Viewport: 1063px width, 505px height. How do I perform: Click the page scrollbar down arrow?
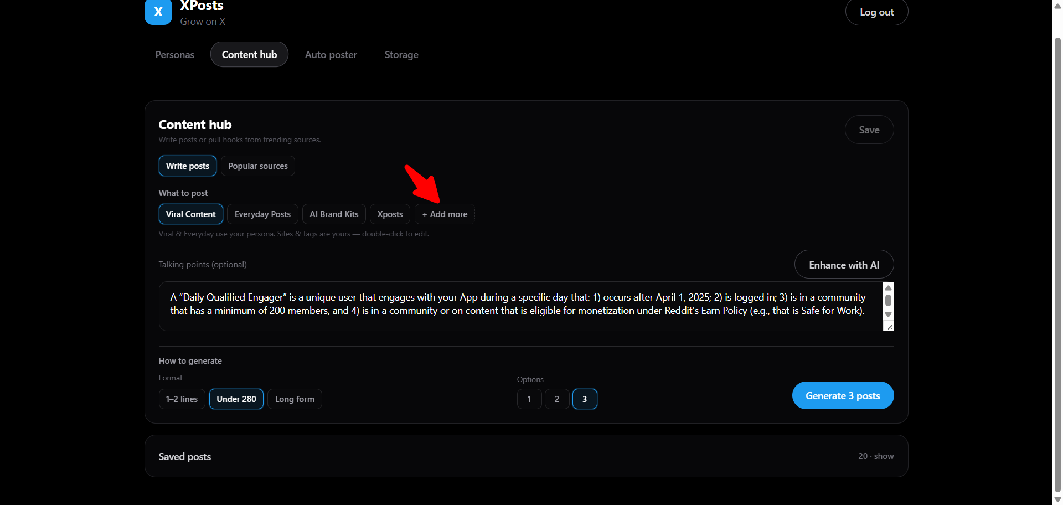tap(1057, 499)
